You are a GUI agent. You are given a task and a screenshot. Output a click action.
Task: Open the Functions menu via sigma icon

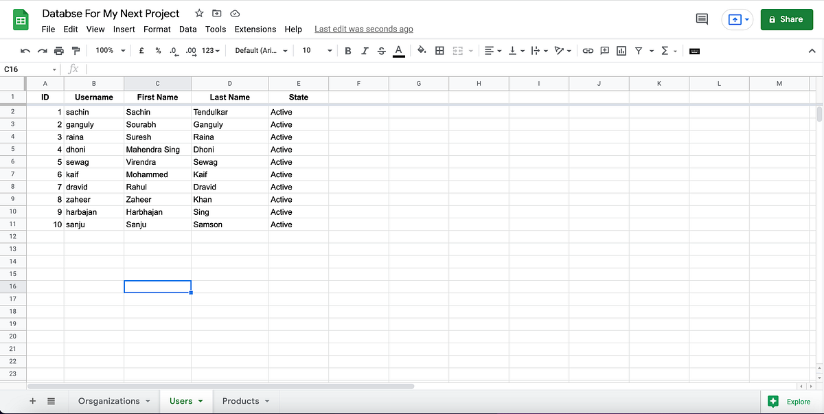(663, 50)
